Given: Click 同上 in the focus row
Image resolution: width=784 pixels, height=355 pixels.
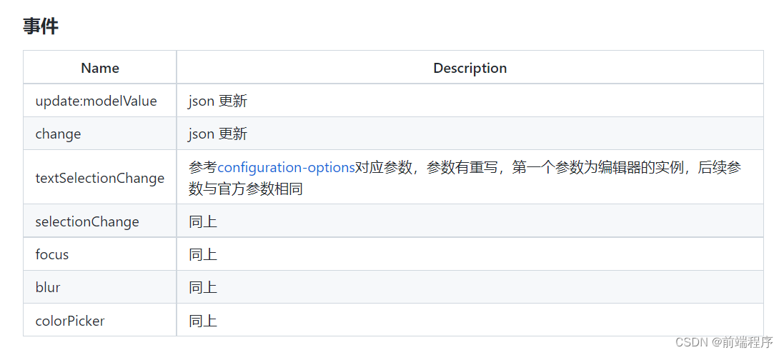Looking at the screenshot, I should click(203, 254).
